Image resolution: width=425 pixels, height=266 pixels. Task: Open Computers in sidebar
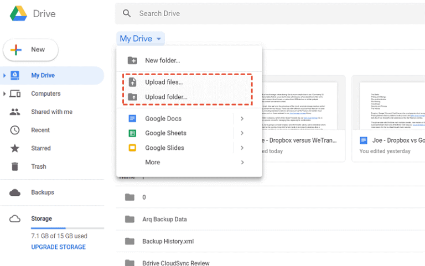click(x=52, y=93)
